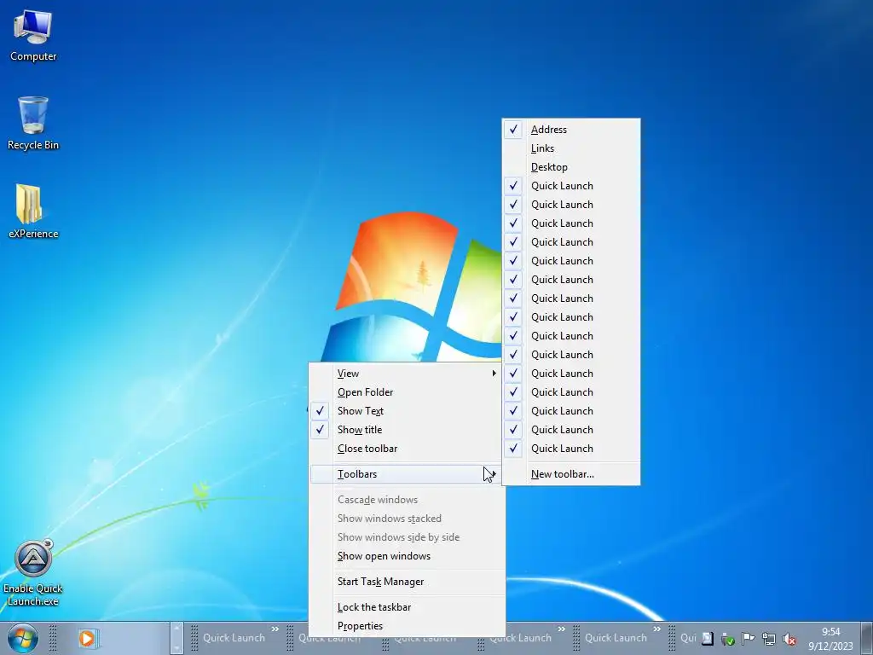
Task: Choose Close toolbar
Action: [407, 449]
